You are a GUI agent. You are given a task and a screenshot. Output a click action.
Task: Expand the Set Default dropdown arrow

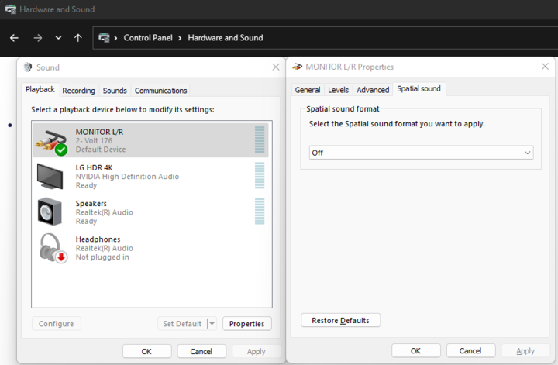(212, 324)
